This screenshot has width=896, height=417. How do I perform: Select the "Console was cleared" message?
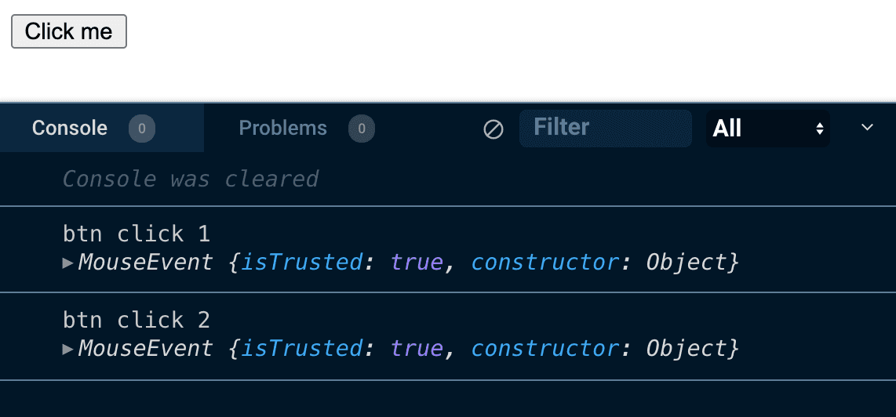190,179
